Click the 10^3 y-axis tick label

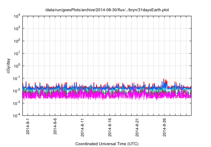pos(17,28)
